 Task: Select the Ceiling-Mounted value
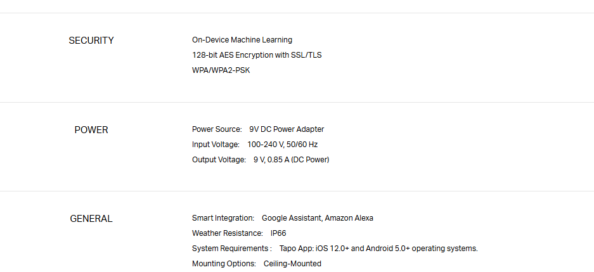292,264
